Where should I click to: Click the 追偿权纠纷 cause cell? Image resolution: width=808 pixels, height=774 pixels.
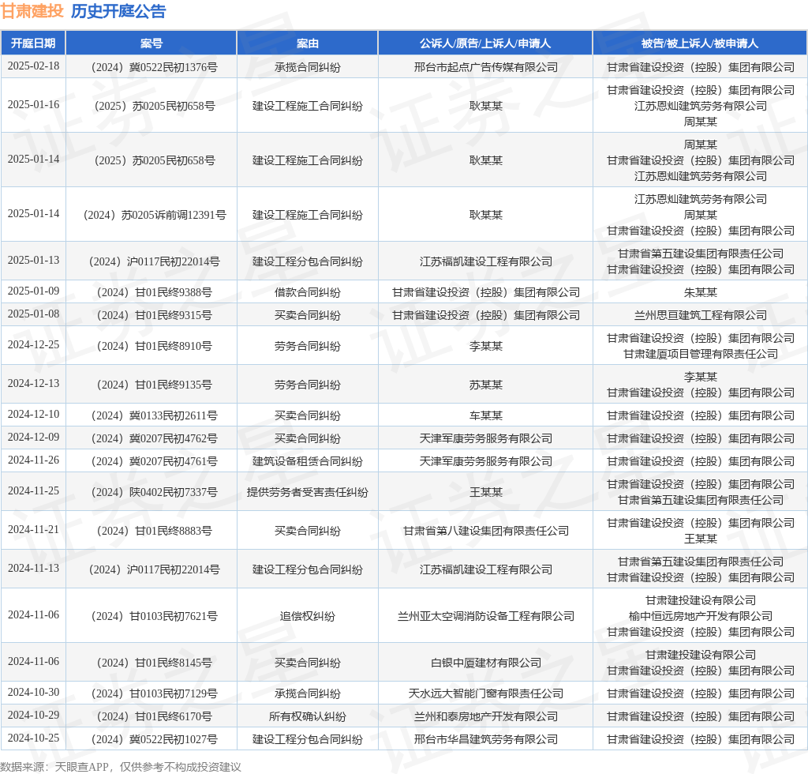pos(308,617)
